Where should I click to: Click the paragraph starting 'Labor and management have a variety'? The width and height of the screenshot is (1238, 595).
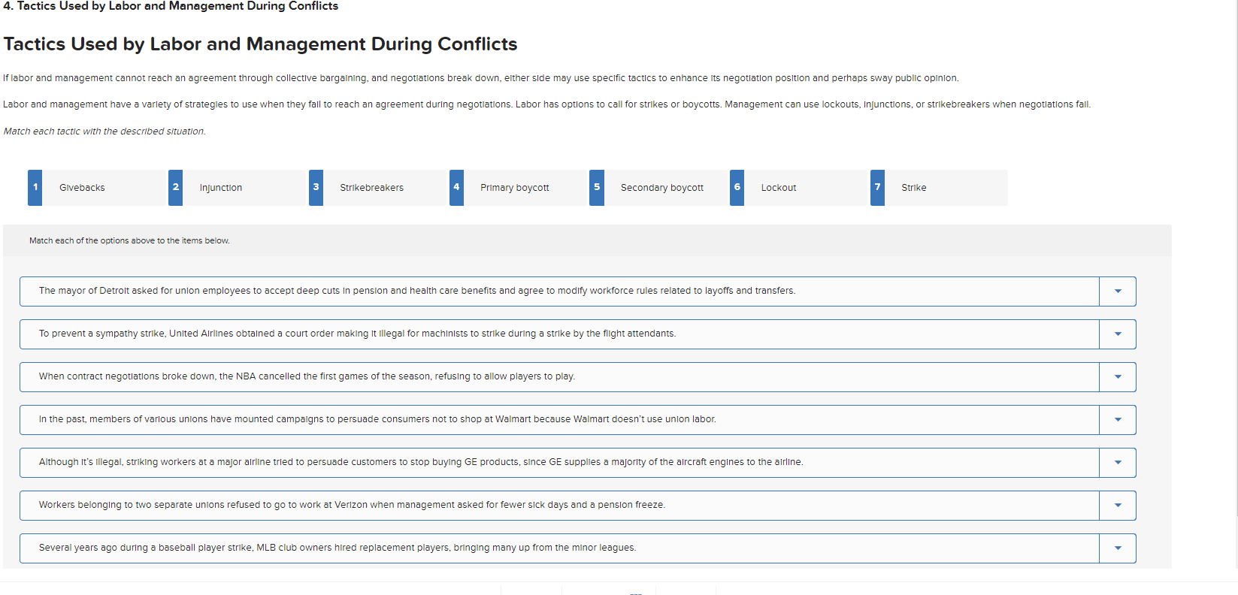[x=546, y=104]
